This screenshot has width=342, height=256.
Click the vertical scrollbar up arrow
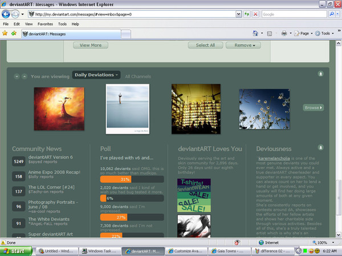[x=339, y=43]
